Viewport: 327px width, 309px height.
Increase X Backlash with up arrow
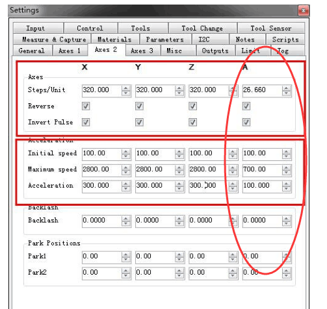[x=126, y=219]
